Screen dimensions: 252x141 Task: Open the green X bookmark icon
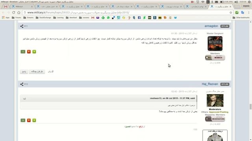(145, 18)
